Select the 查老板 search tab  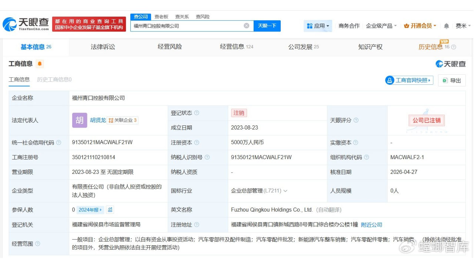click(x=161, y=17)
